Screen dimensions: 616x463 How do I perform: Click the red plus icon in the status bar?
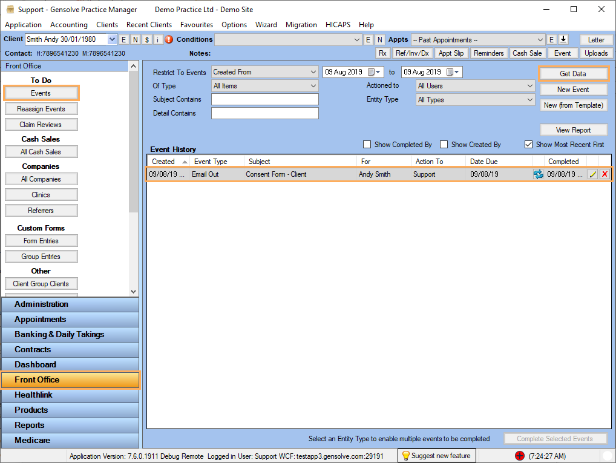519,456
